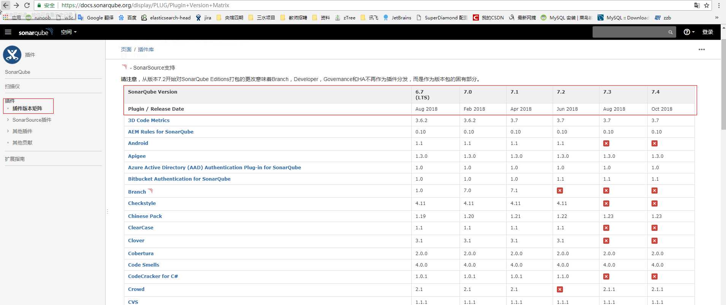Open 扫描仪 sidebar link

pos(13,86)
